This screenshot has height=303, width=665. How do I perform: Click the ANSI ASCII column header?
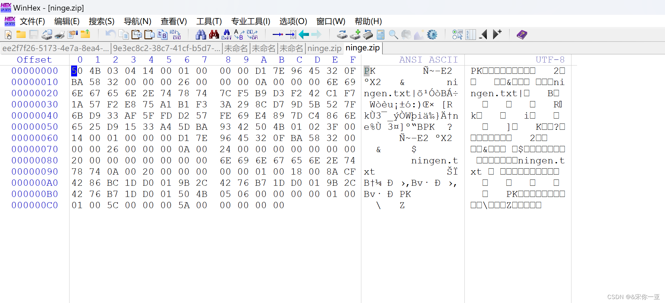(429, 60)
